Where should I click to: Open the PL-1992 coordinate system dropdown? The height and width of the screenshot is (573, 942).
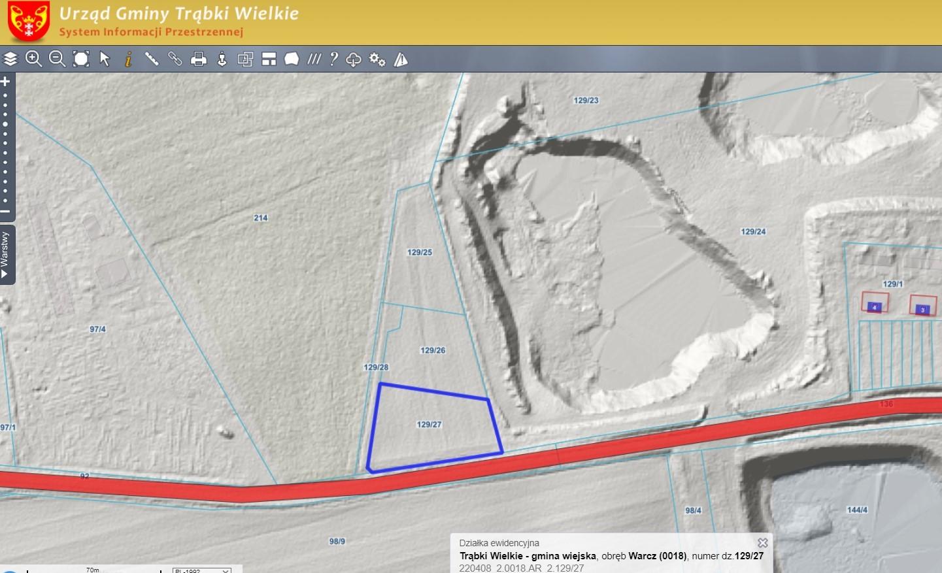[x=202, y=570]
